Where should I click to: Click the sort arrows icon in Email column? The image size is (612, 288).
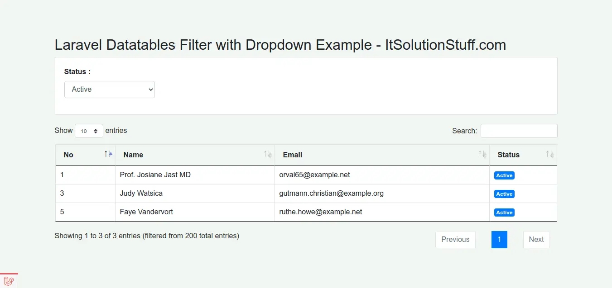coord(482,154)
